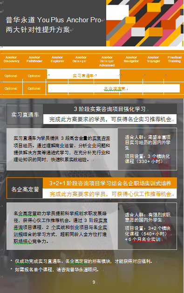
Task: Click the orange heading '3+2+1 阶段咨询项目学习'
Action: (110, 183)
